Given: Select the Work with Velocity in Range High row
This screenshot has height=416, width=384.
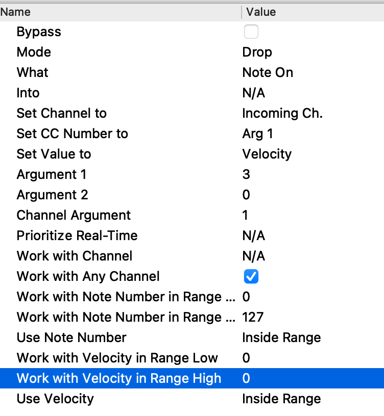Looking at the screenshot, I should [119, 378].
